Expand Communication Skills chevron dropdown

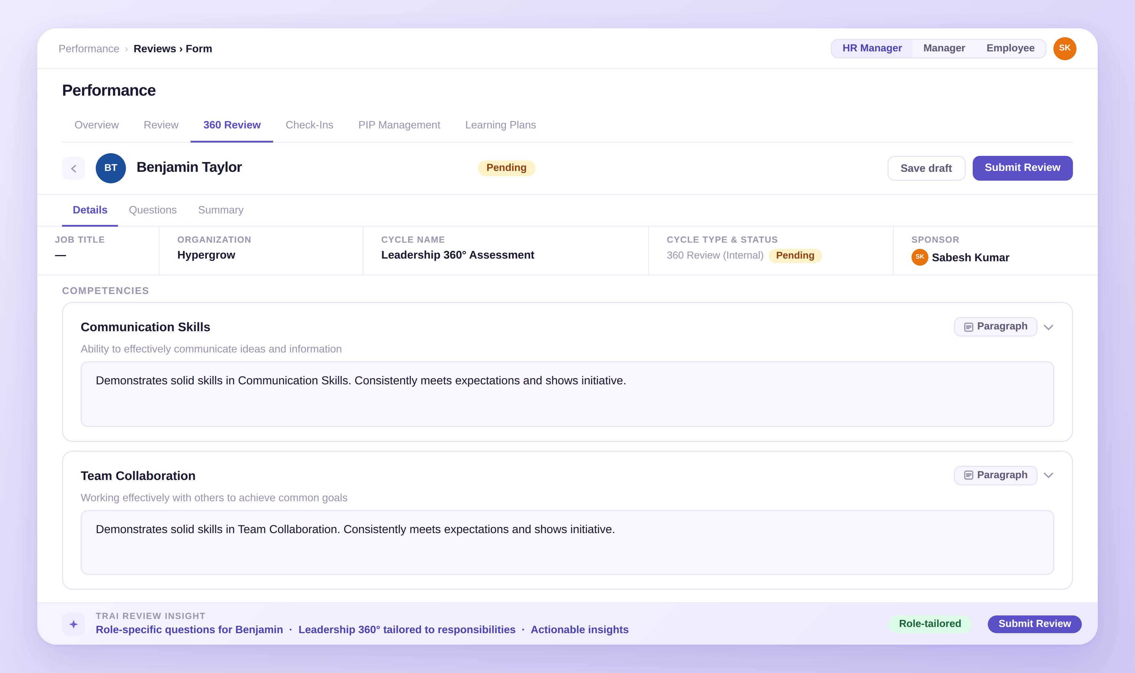[x=1048, y=327]
